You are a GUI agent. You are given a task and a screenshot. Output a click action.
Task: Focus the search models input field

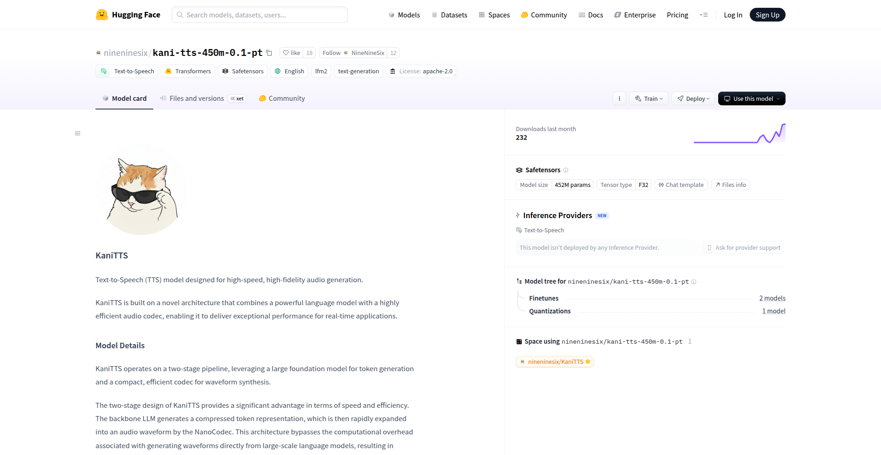click(260, 15)
